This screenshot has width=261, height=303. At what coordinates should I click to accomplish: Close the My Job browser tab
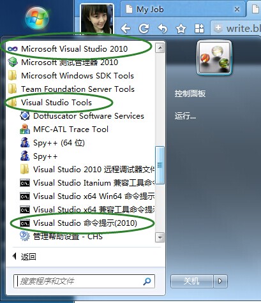click(237, 10)
